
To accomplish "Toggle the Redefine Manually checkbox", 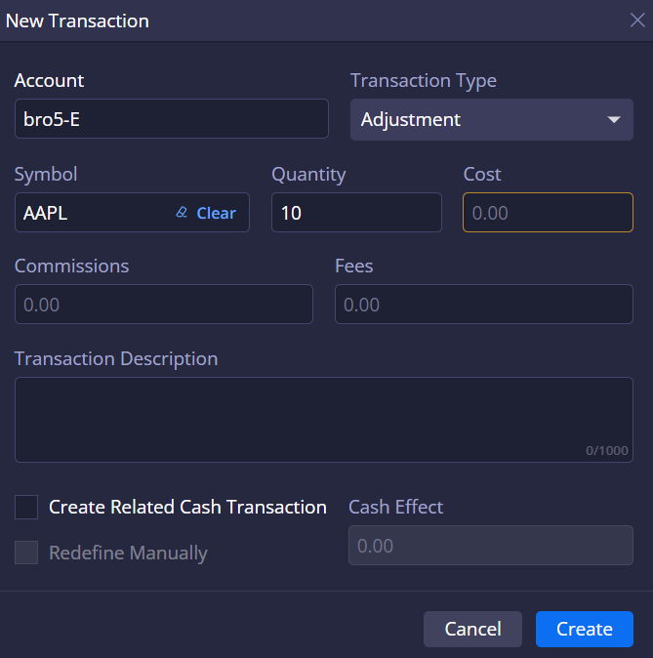I will pos(26,553).
